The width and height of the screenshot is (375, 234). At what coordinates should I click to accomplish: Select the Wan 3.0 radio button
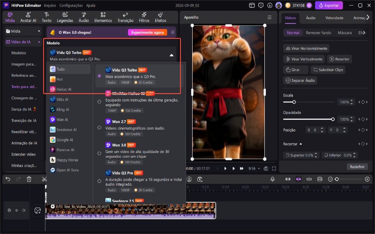pos(99,154)
